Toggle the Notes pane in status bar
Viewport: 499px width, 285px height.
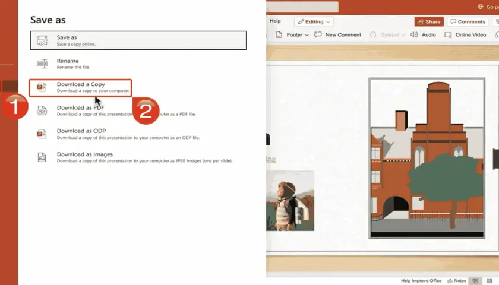point(457,280)
